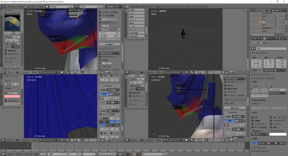Toggle visibility eye for BukiP in the outliner

tap(278, 16)
